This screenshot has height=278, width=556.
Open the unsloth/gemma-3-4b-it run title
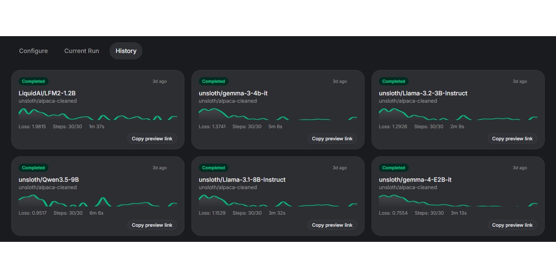click(233, 93)
